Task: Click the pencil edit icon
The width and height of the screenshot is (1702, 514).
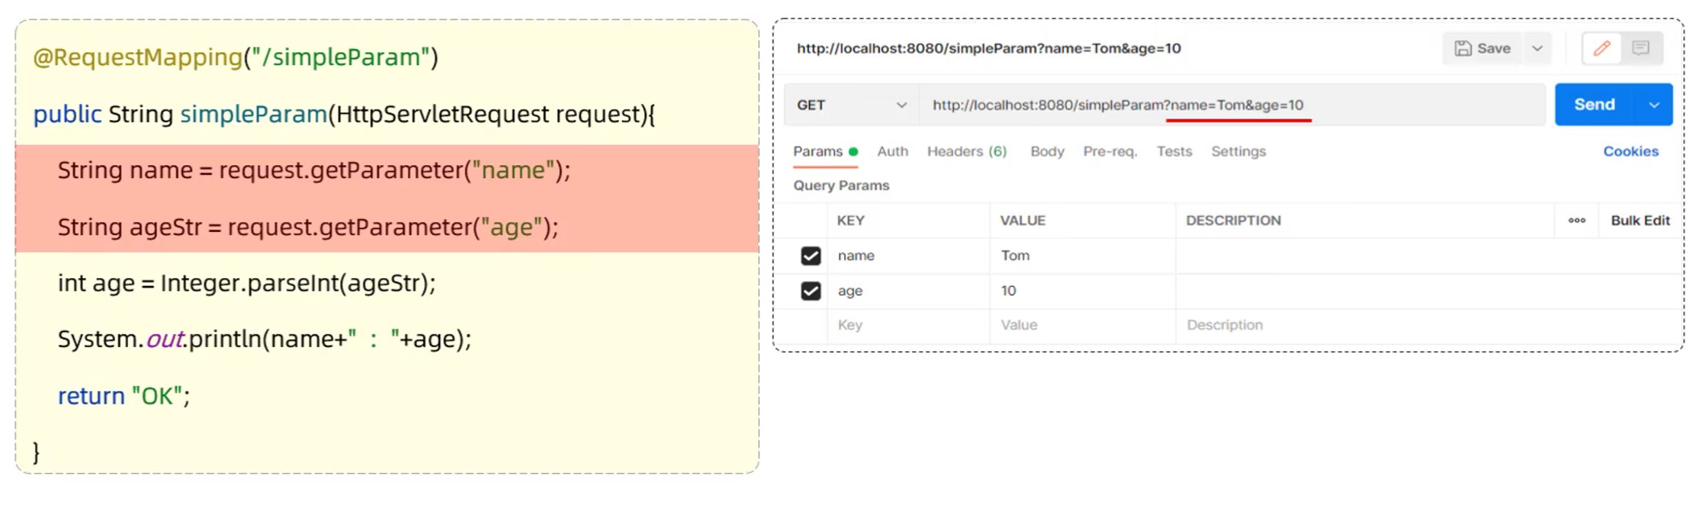Action: coord(1601,48)
